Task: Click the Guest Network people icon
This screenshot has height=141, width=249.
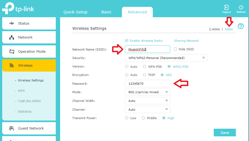Action: (x=11, y=128)
